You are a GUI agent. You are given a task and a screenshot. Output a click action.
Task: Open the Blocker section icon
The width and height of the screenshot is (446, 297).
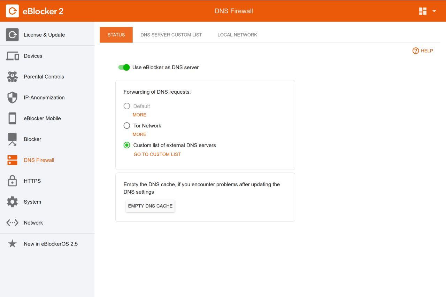[x=12, y=139]
